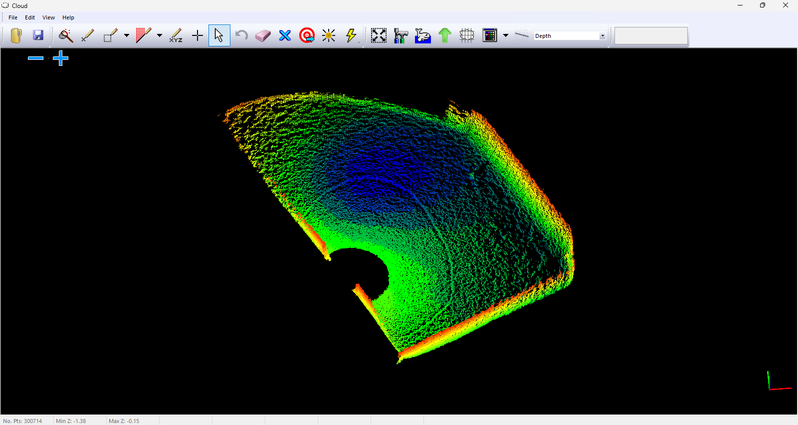Open the Depth color mode dropdown
Viewport: 798px width, 425px height.
click(602, 36)
